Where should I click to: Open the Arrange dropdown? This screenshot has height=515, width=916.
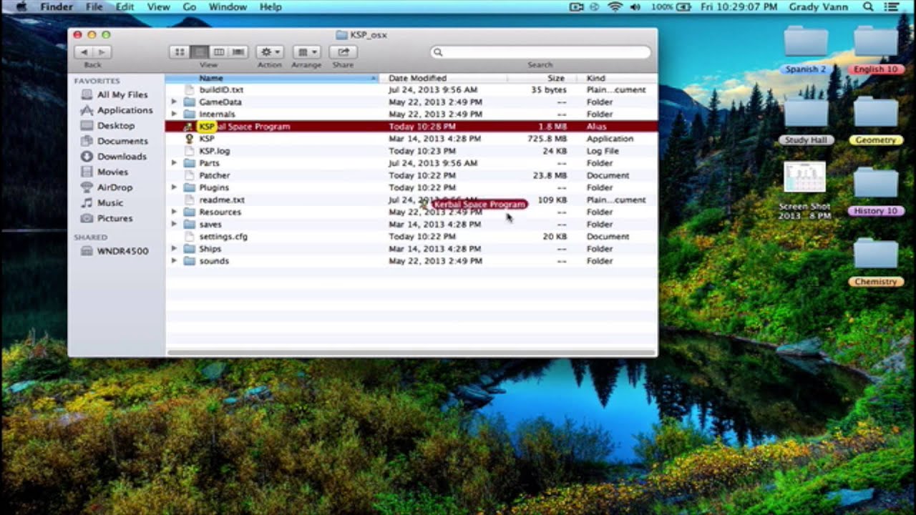coord(306,52)
